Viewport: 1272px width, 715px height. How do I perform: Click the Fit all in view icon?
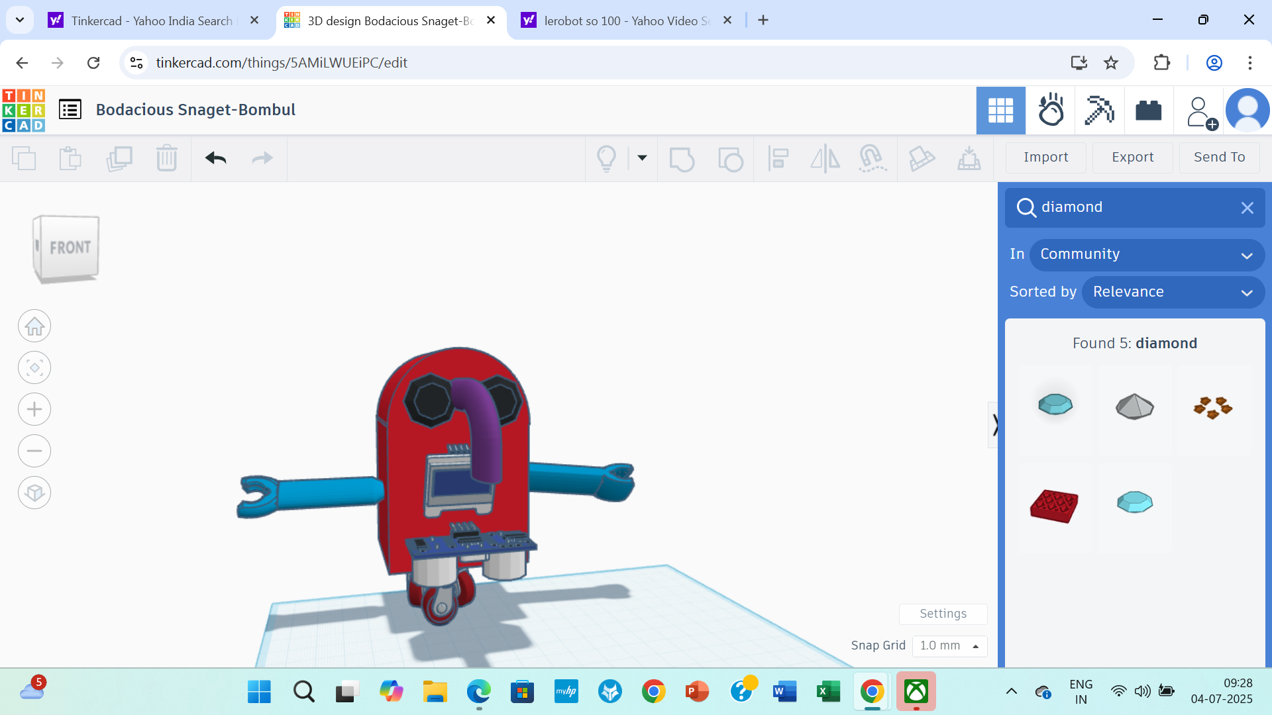pyautogui.click(x=34, y=368)
